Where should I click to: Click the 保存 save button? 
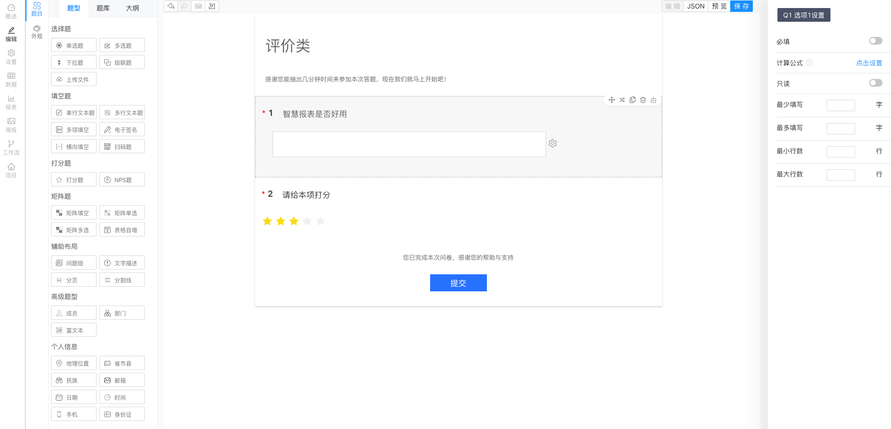tap(741, 6)
